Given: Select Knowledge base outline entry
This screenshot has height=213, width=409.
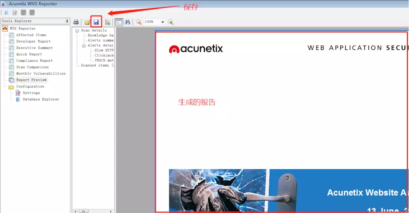Looking at the screenshot, I should 101,35.
